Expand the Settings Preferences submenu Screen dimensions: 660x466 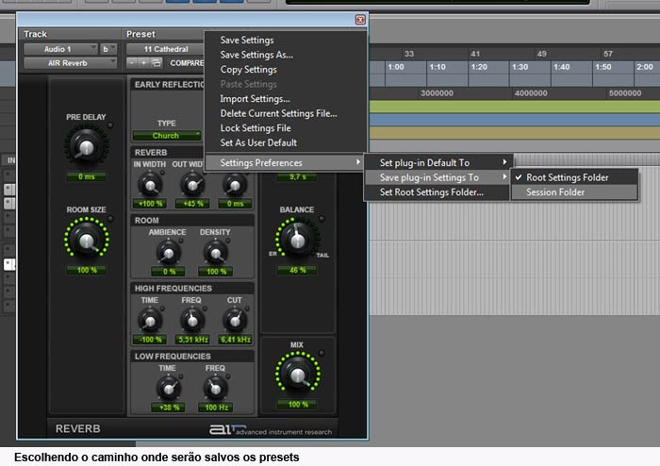(x=285, y=162)
